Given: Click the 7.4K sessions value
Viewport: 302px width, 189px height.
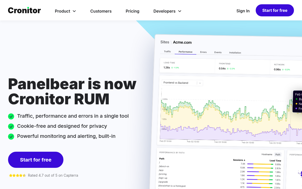Looking at the screenshot, I should point(243,164).
